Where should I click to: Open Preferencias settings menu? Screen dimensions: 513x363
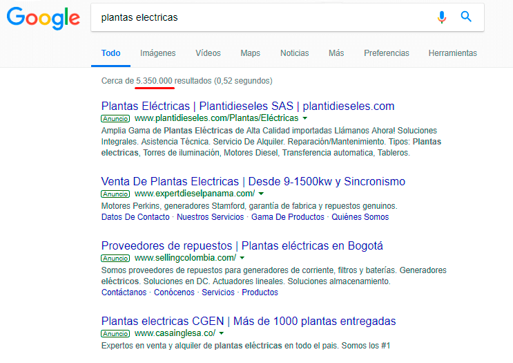click(x=387, y=53)
